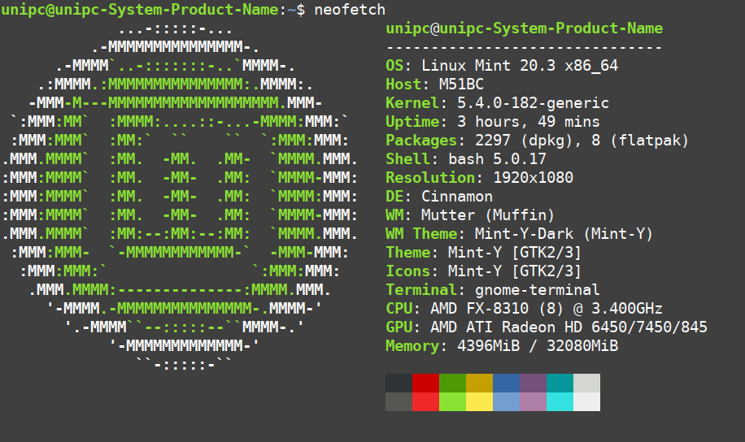Click the light gray swatch in top row
745x442 pixels.
pyautogui.click(x=586, y=383)
